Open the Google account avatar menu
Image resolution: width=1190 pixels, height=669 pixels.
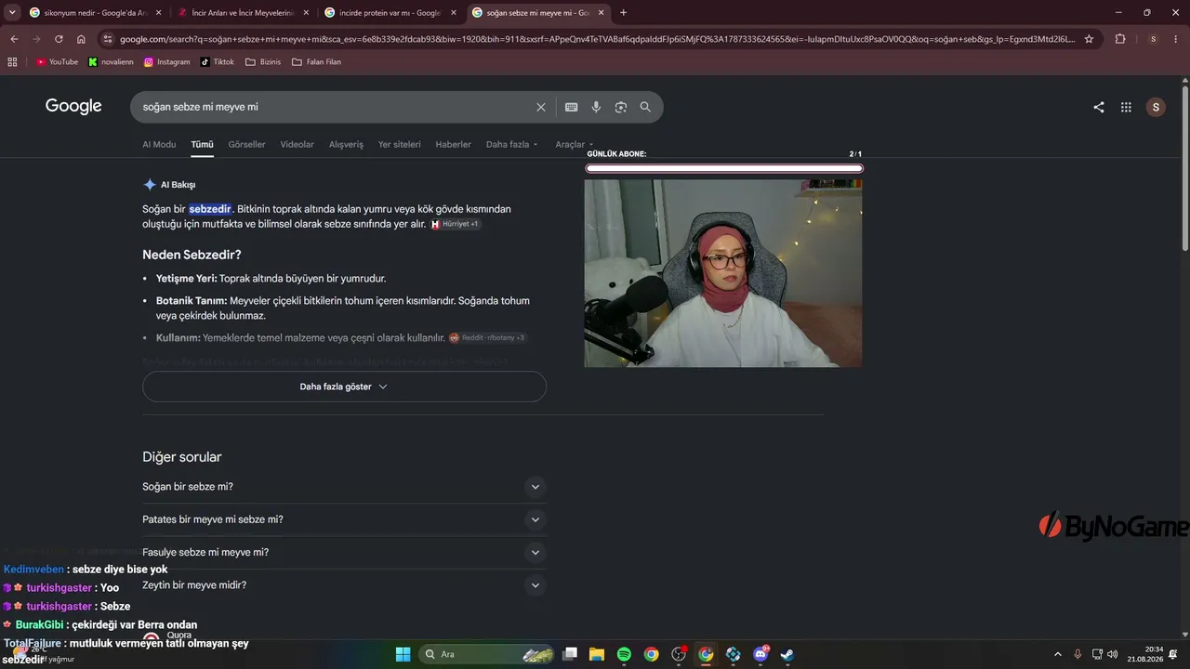[1156, 107]
